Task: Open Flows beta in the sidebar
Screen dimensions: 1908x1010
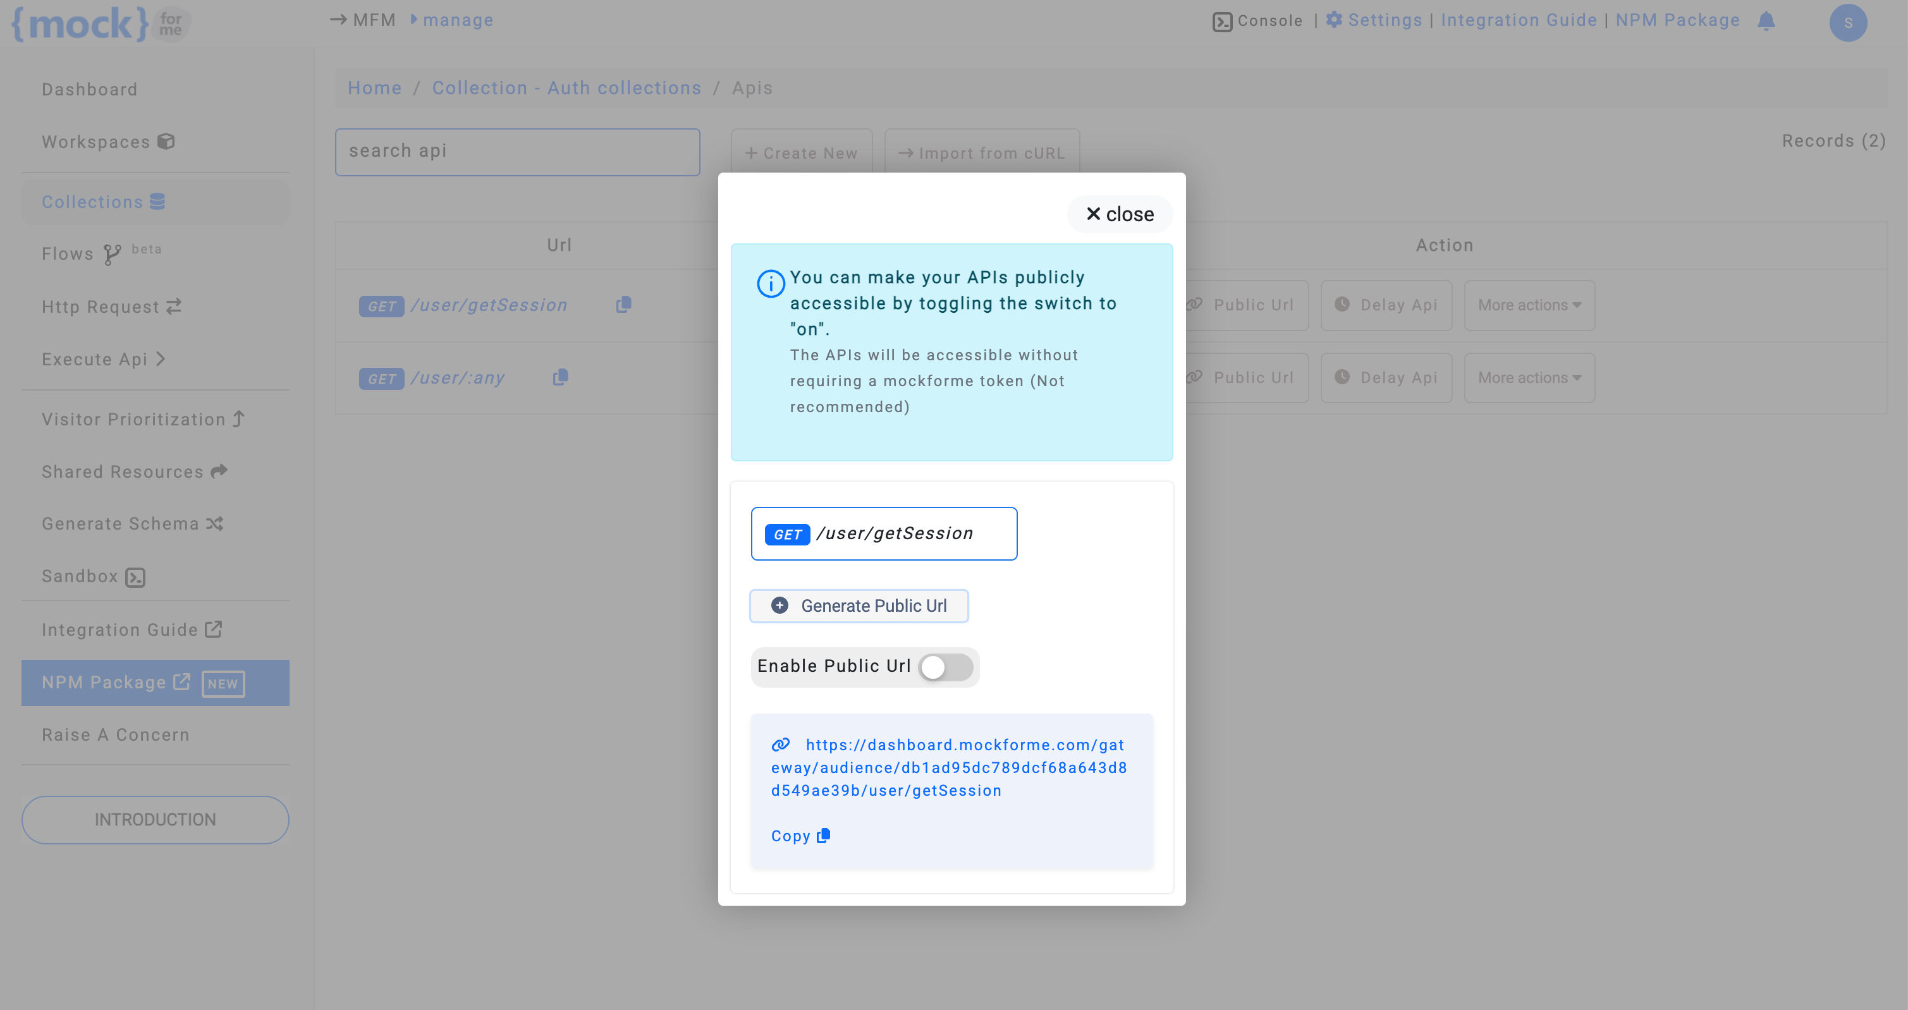Action: [102, 253]
